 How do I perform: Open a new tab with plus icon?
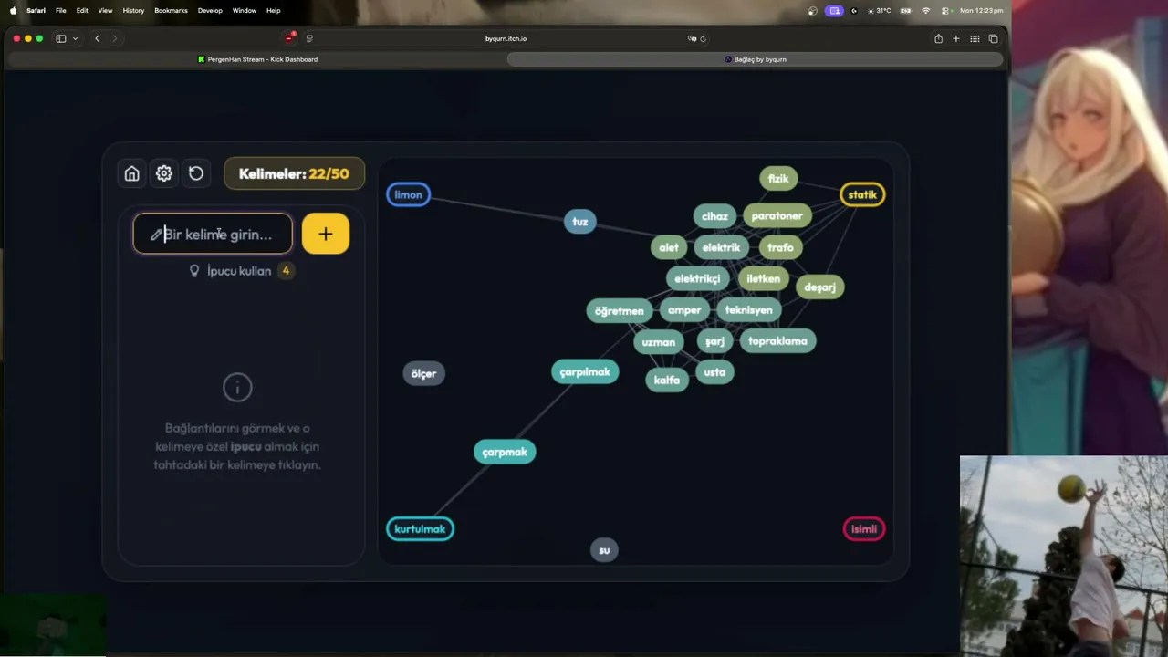click(x=956, y=38)
